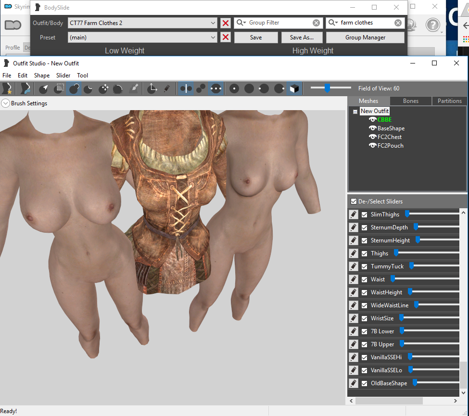
Task: Uncheck the De-/Select Sliders checkbox
Action: coord(354,202)
